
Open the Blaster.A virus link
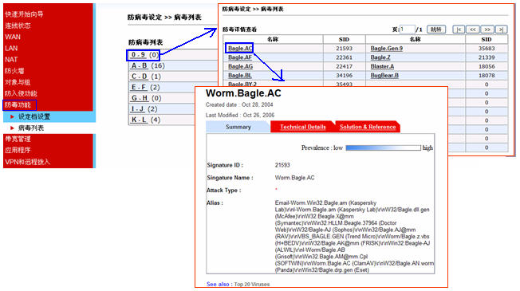click(382, 66)
